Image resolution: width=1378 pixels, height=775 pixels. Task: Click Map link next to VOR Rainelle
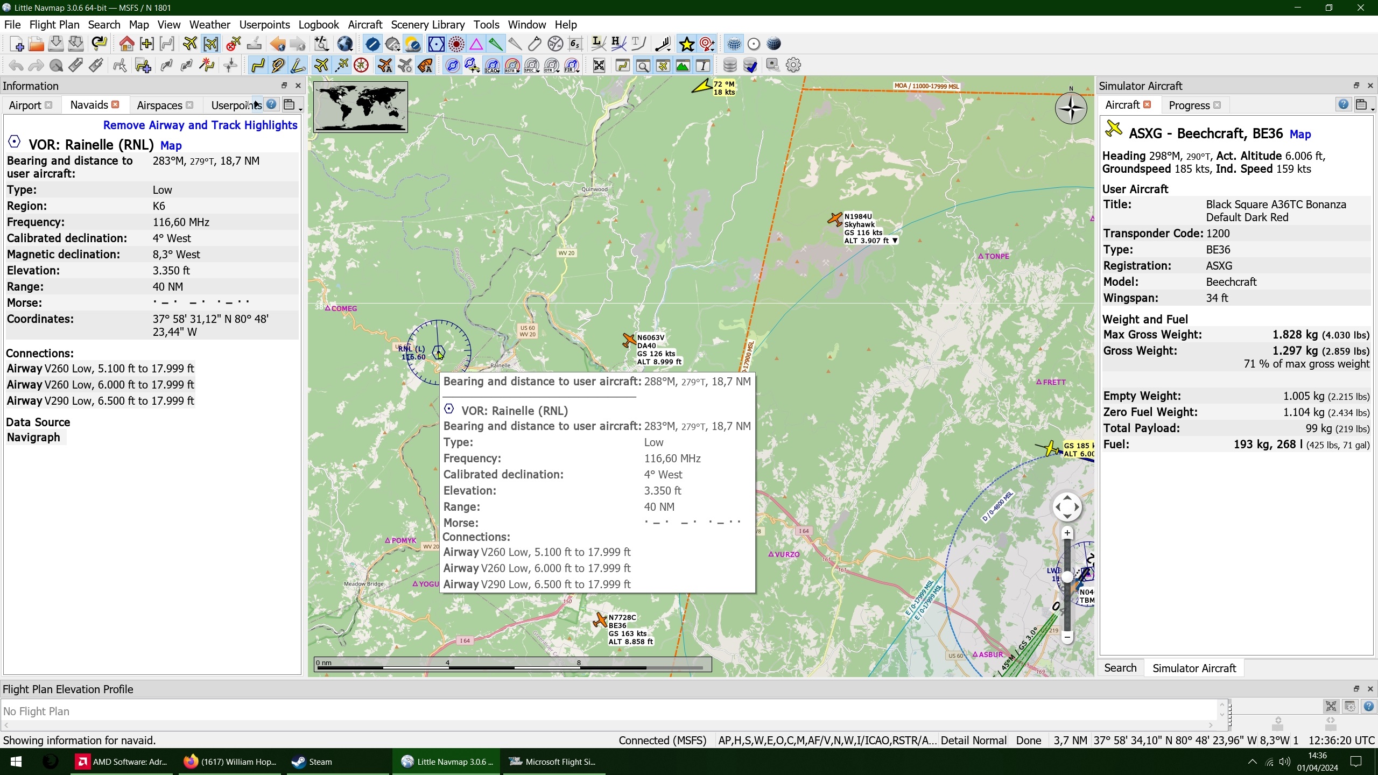[x=171, y=145]
